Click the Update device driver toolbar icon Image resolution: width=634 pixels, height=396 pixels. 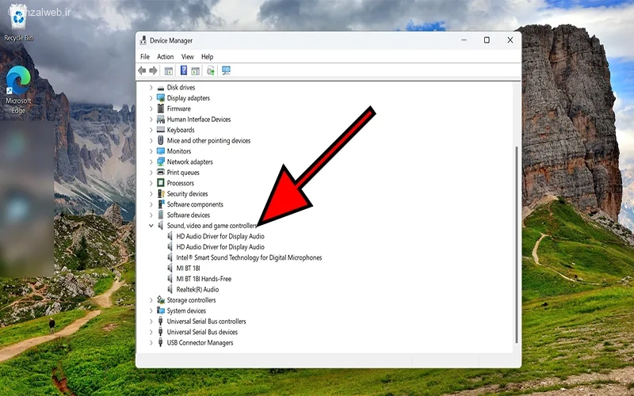210,70
